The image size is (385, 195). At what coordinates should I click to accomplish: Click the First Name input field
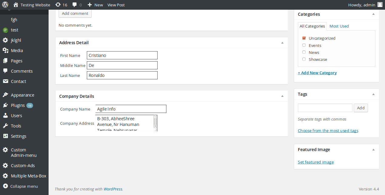pyautogui.click(x=122, y=55)
